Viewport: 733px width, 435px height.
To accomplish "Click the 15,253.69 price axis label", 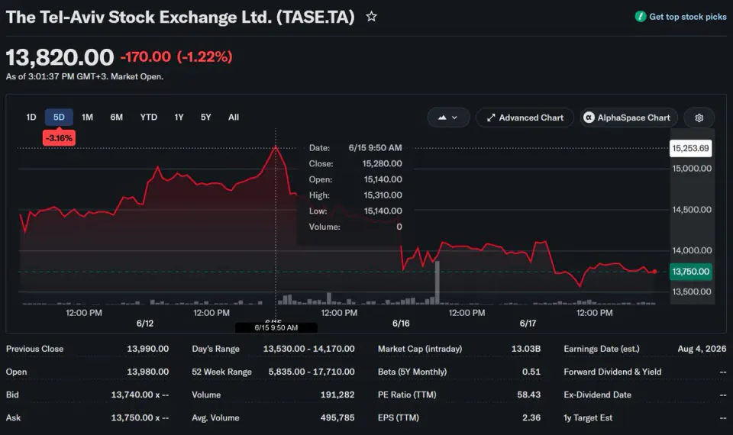I will click(x=690, y=148).
